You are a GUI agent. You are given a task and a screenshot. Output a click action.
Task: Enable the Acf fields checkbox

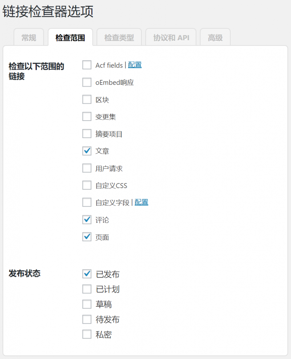pos(87,65)
